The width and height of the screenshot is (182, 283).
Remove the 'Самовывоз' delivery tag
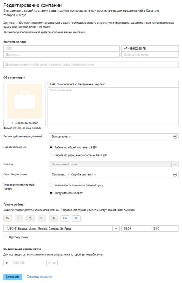(68, 174)
